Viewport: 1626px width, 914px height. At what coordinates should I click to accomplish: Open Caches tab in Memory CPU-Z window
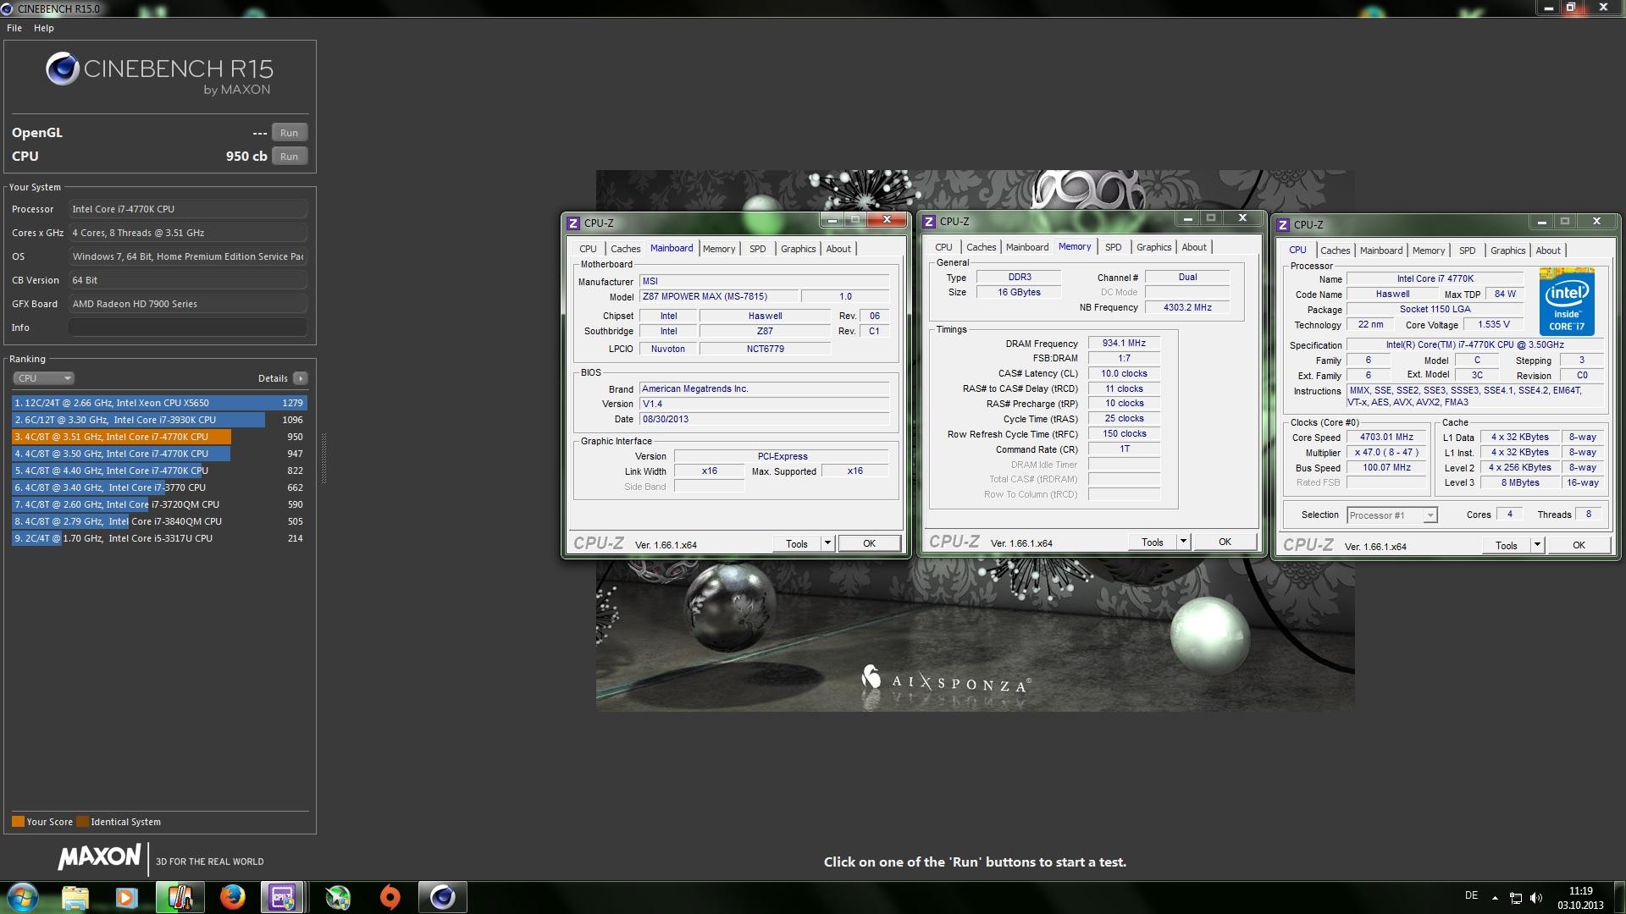click(x=982, y=247)
